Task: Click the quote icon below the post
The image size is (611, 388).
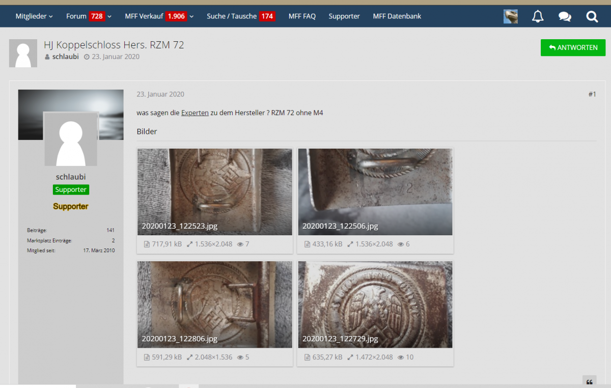Action: (589, 382)
